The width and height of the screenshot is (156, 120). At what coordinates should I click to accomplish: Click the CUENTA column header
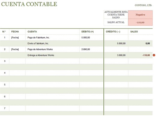[32, 31]
